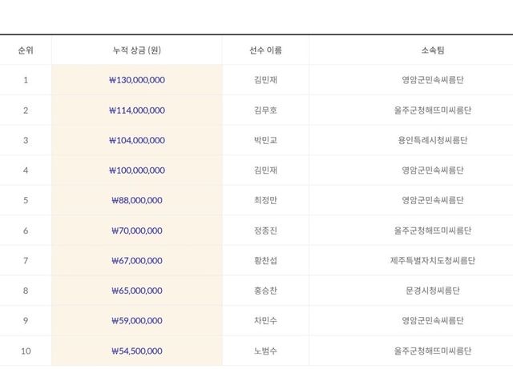Select the 소속팀 column header
This screenshot has width=513, height=369.
click(x=433, y=50)
